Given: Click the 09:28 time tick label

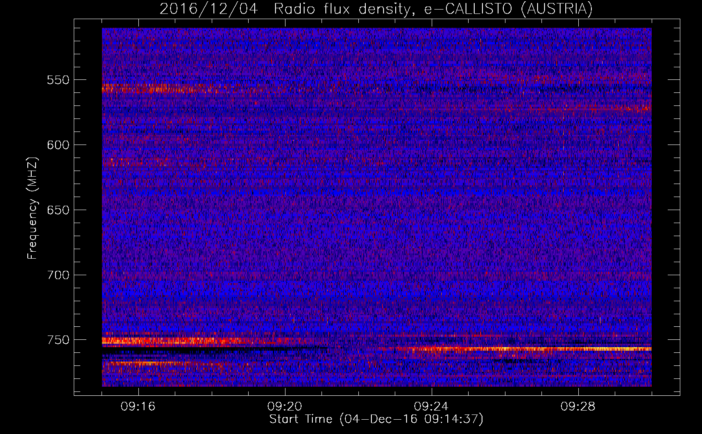Looking at the screenshot, I should [578, 407].
